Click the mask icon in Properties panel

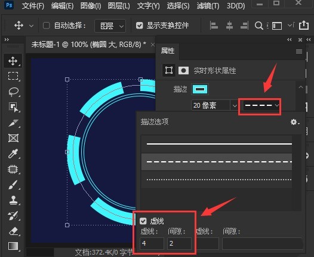pyautogui.click(x=183, y=70)
